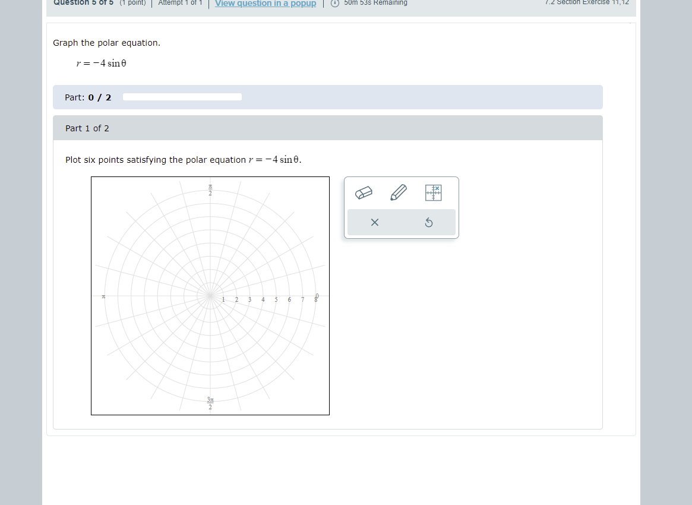
Task: Open the question in a popup
Action: pos(265,4)
